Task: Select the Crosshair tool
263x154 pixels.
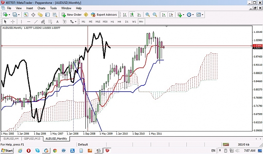Action: pyautogui.click(x=13, y=21)
